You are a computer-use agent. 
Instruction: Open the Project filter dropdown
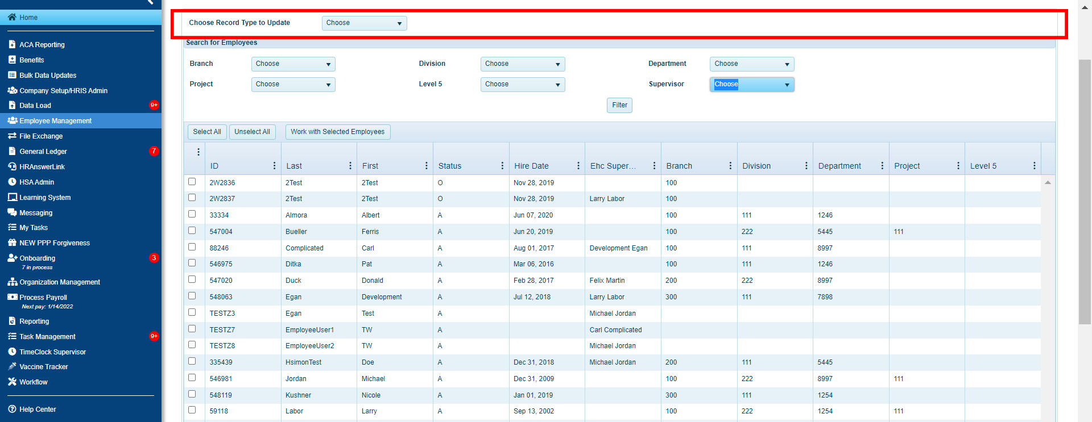click(x=293, y=84)
